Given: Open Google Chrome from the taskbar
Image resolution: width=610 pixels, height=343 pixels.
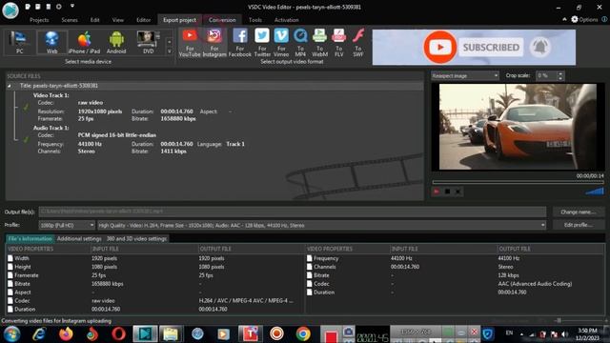Looking at the screenshot, I should [x=303, y=334].
